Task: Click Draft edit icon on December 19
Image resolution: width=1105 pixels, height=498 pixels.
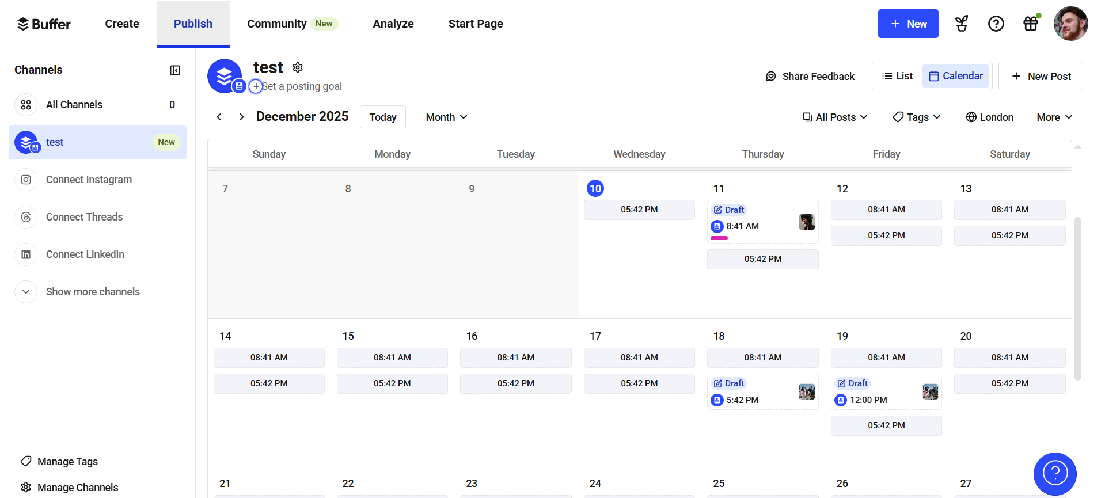Action: click(841, 383)
